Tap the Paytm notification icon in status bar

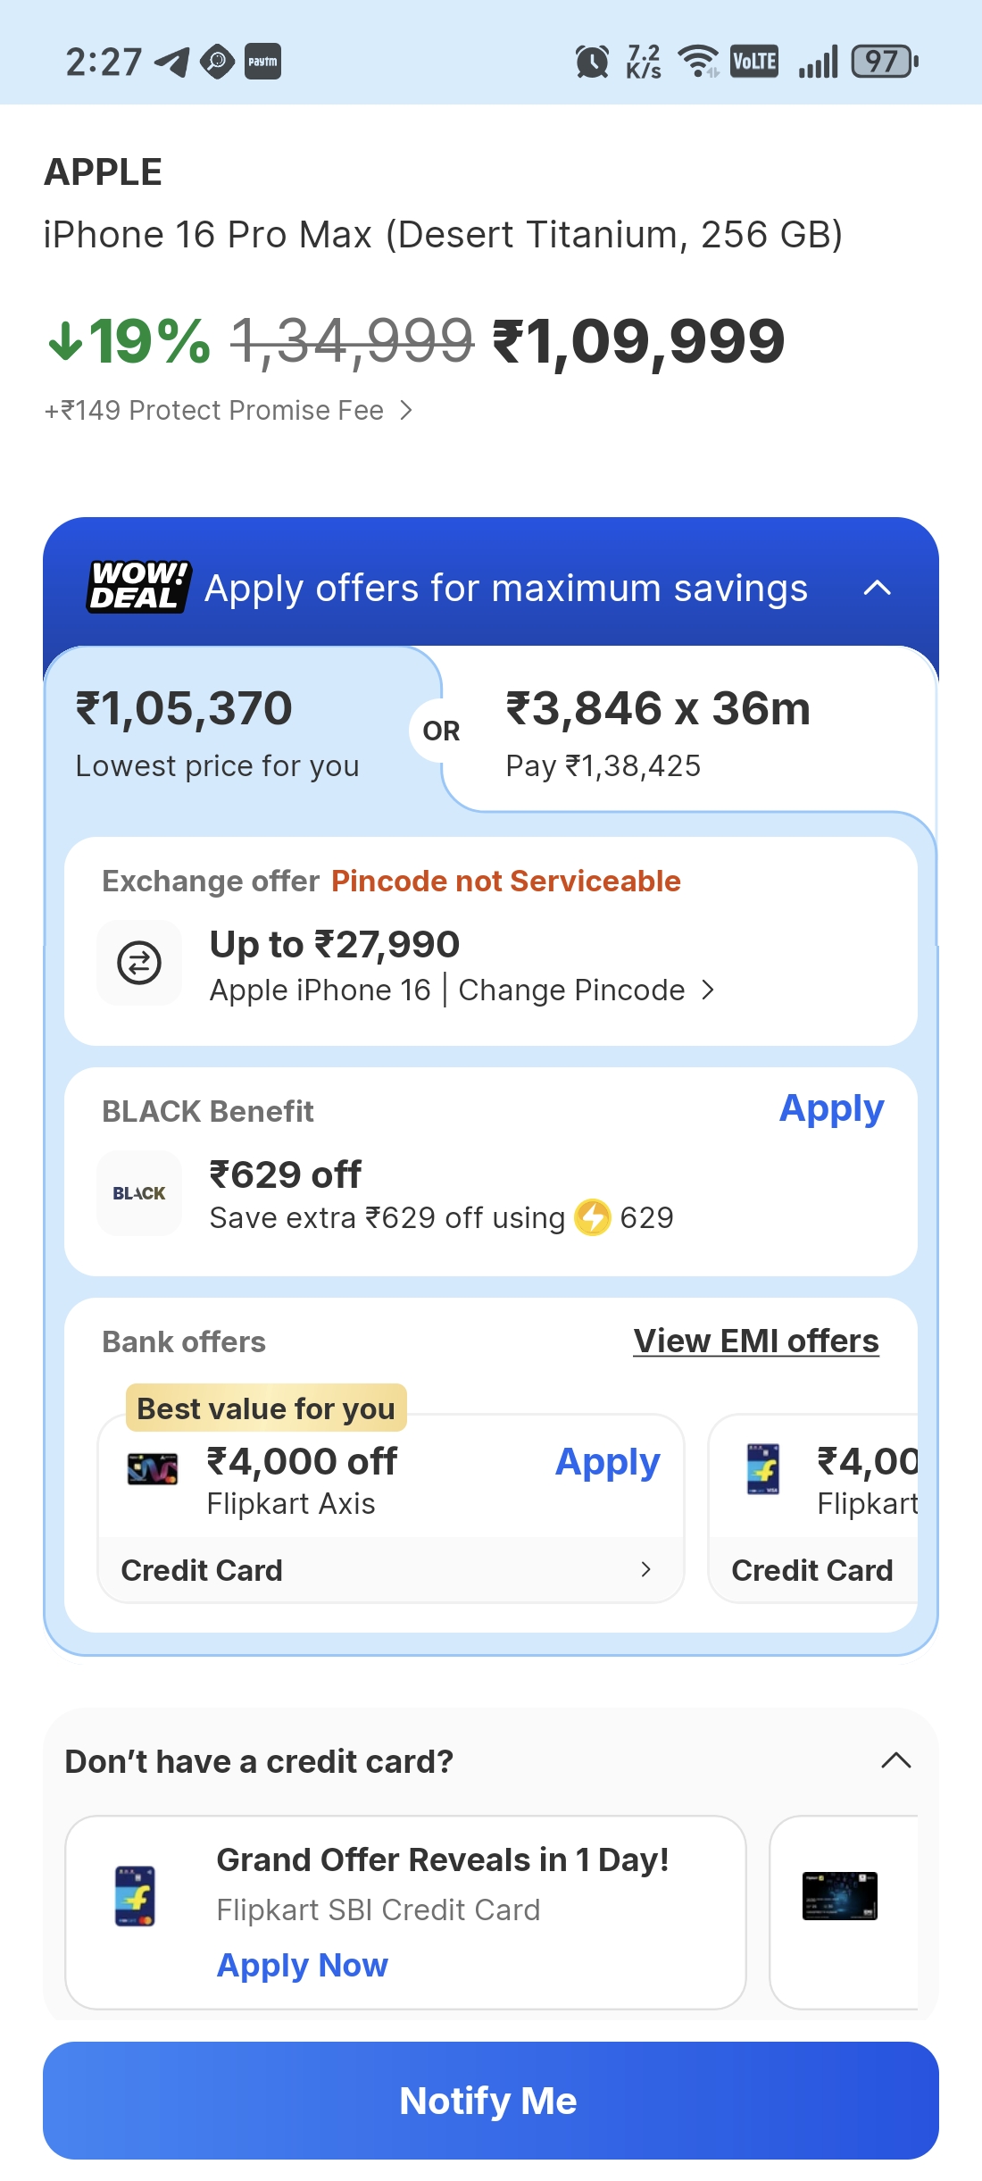click(x=262, y=62)
